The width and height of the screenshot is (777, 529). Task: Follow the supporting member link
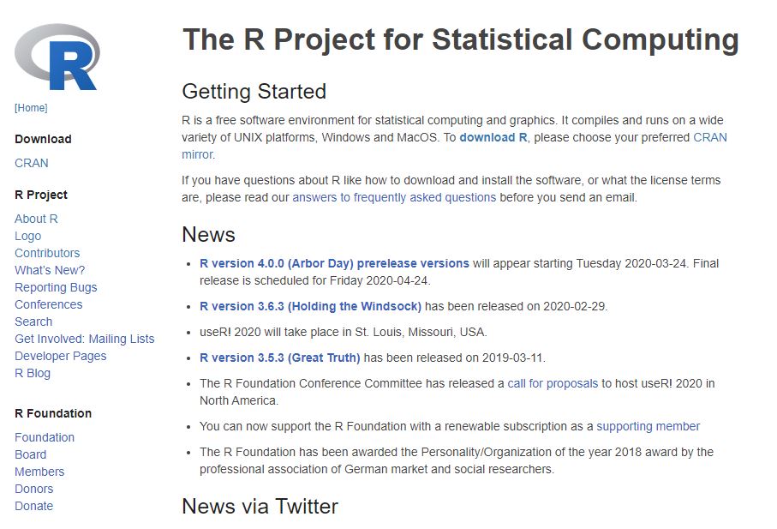[x=648, y=426]
